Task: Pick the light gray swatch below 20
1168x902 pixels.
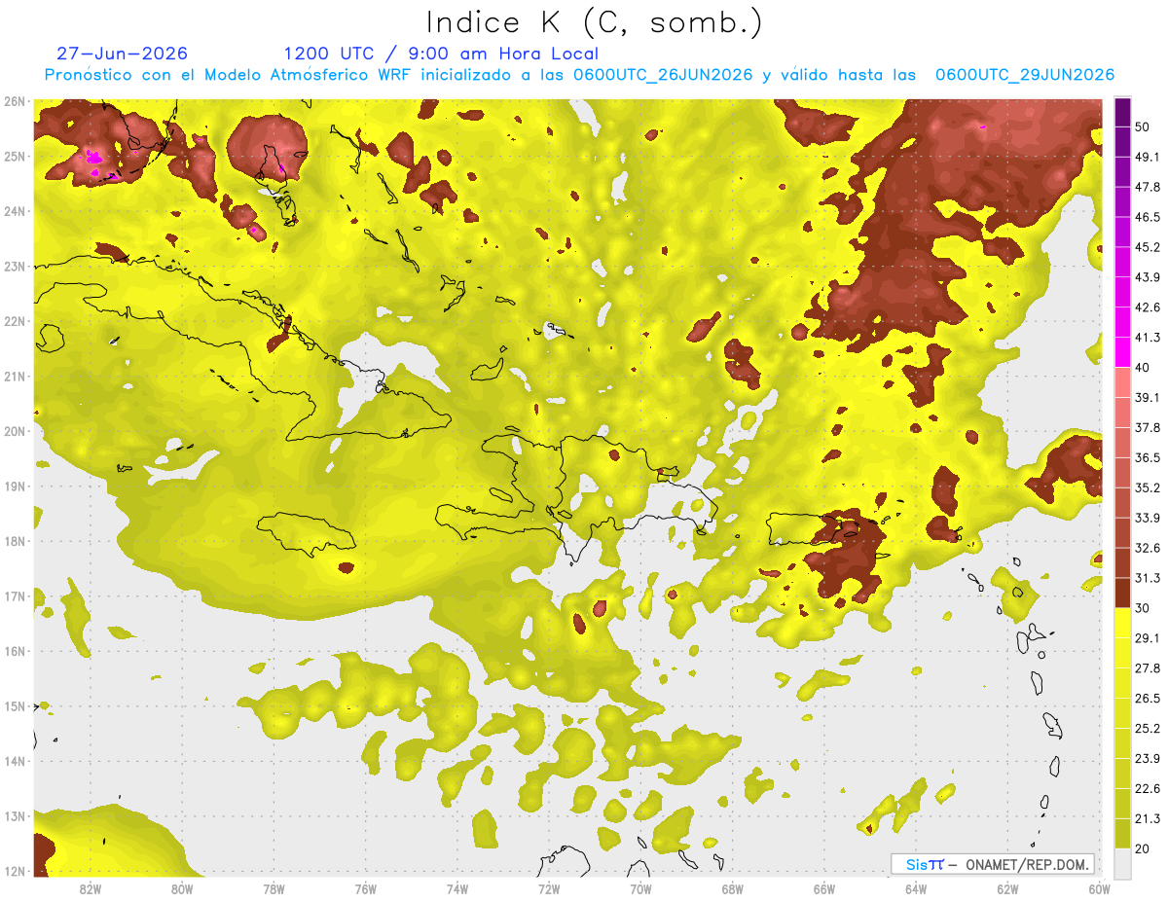Action: click(1122, 863)
